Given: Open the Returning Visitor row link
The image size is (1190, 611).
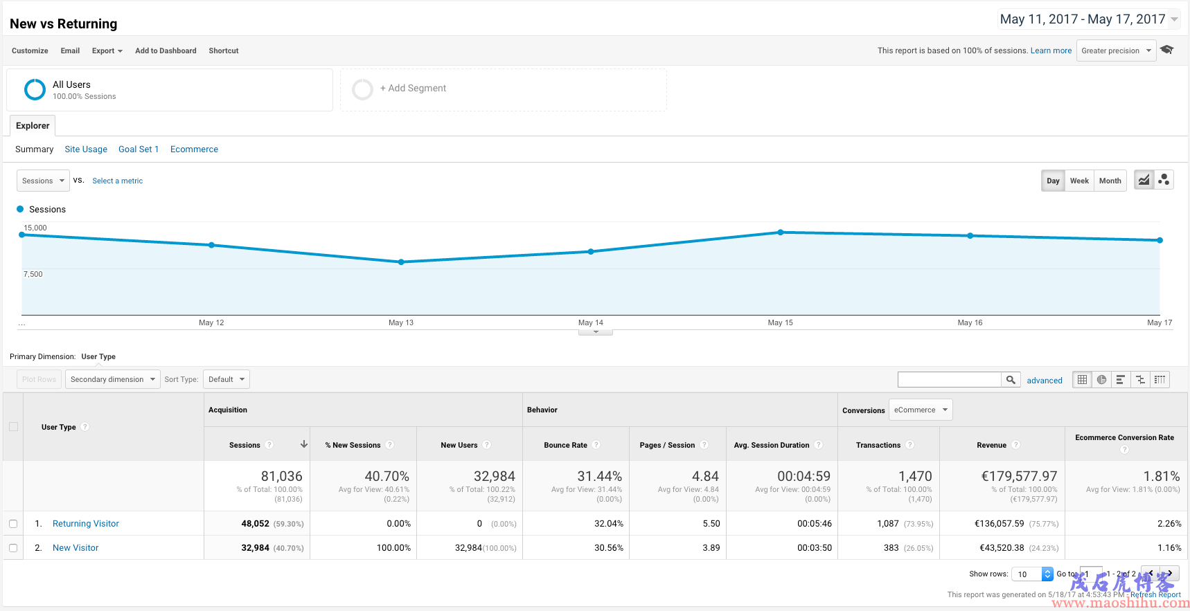Looking at the screenshot, I should click(x=86, y=524).
